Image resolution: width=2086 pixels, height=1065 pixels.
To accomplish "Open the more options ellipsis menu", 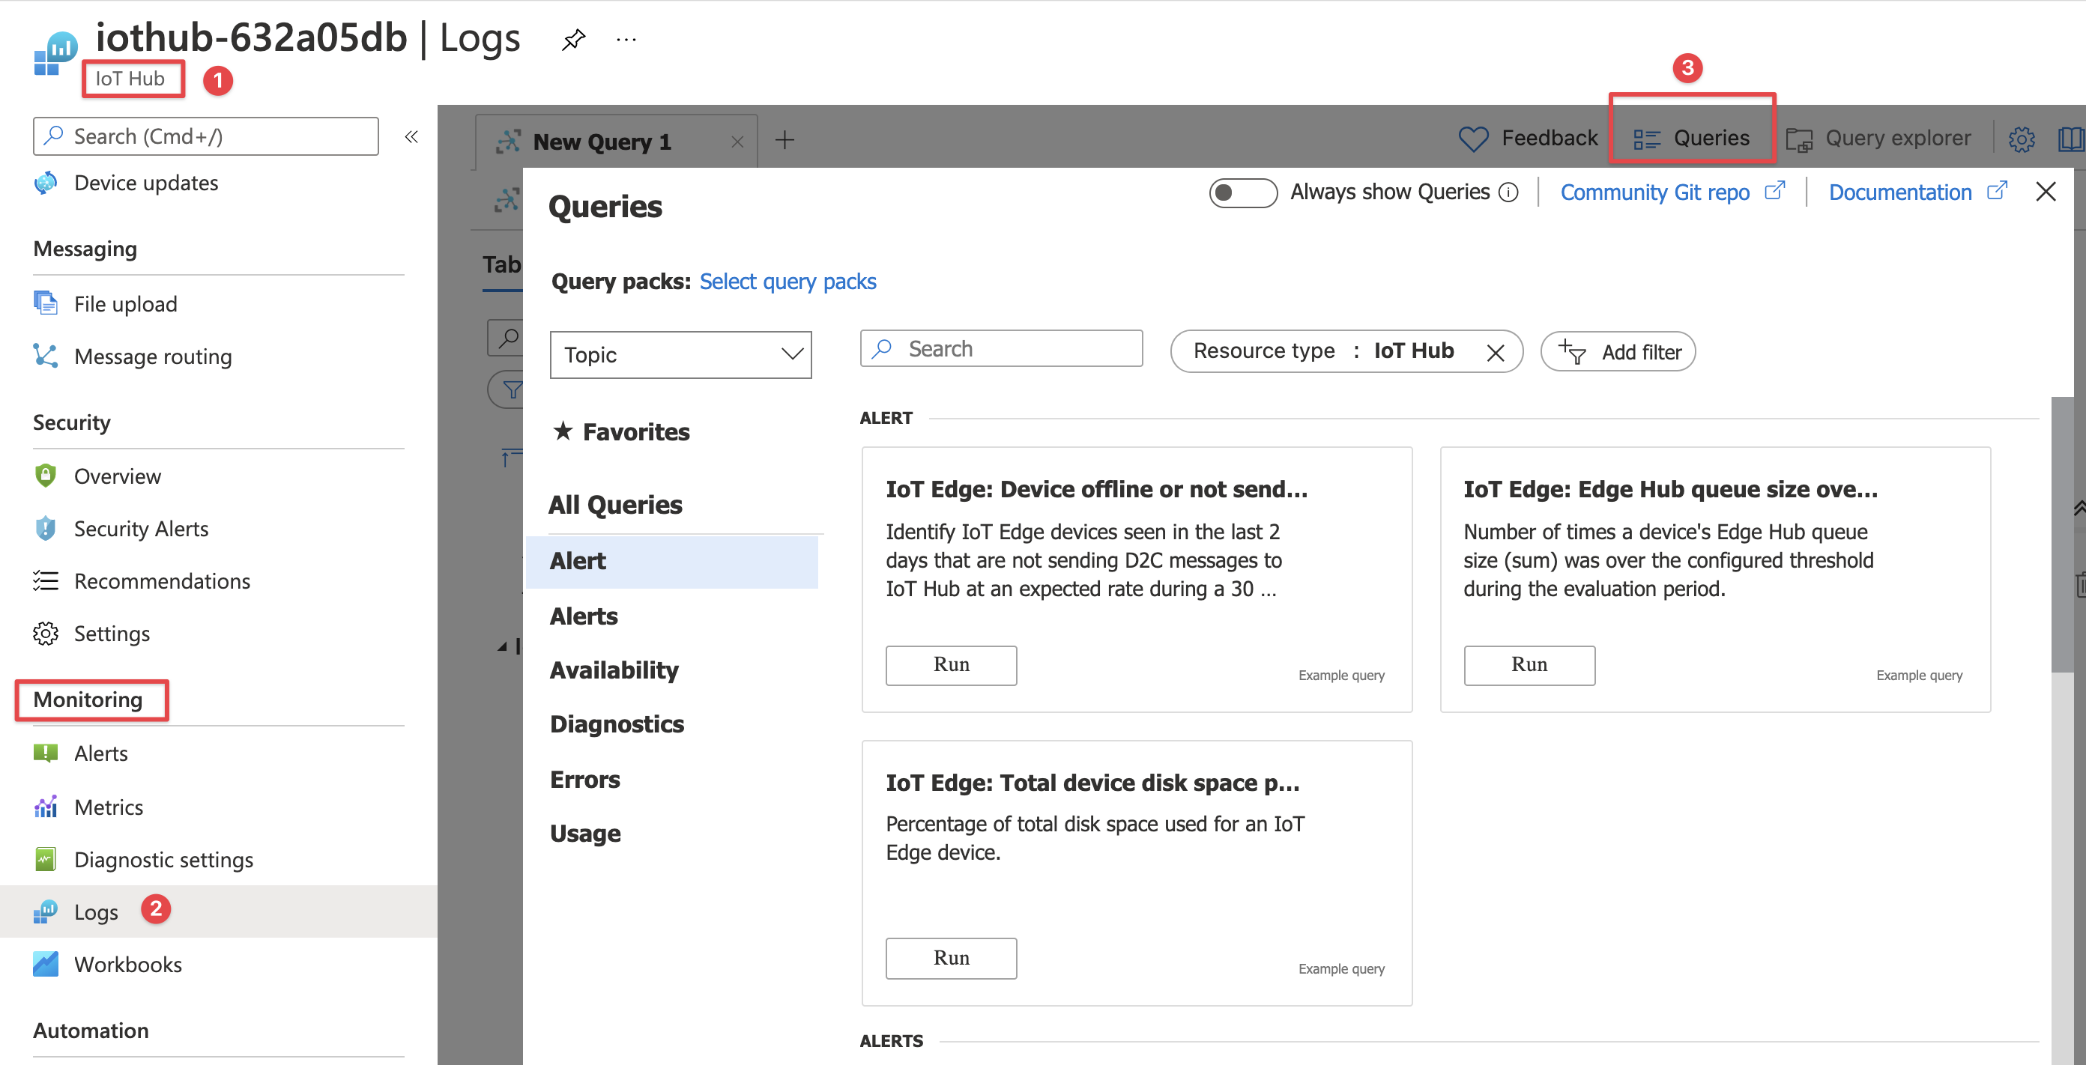I will 626,39.
